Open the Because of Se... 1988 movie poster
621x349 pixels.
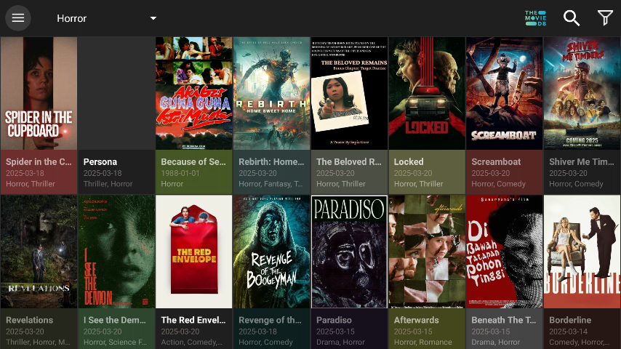tap(193, 93)
